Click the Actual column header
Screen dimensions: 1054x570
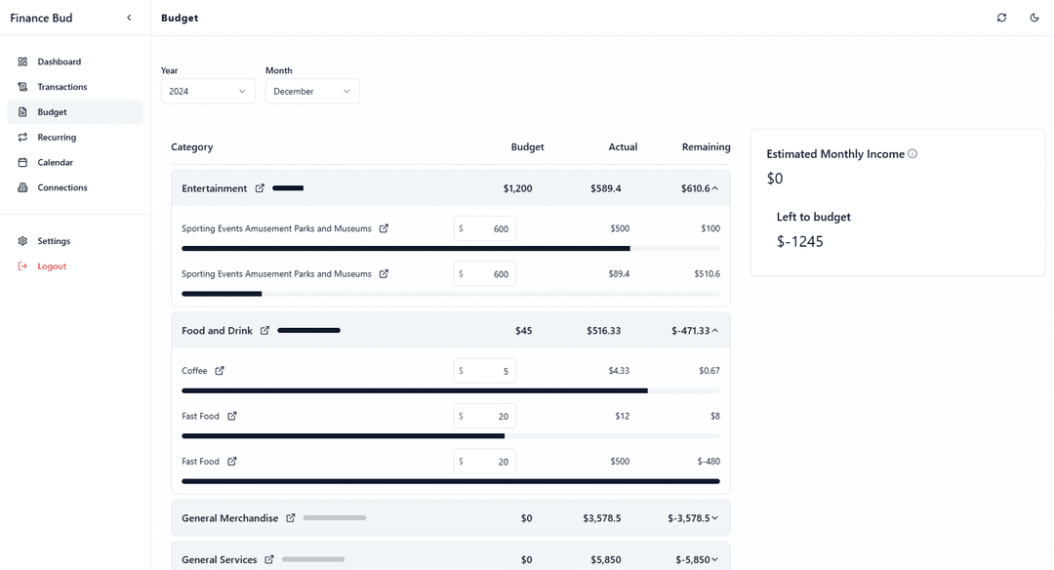623,147
